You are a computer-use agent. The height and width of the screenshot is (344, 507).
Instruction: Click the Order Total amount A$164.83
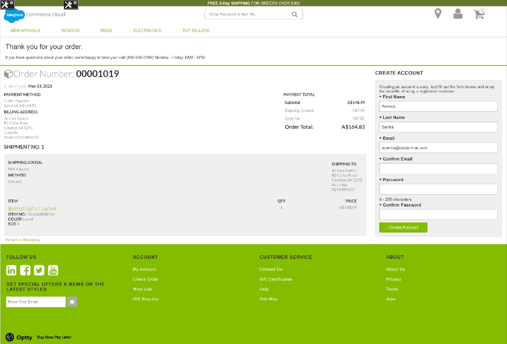click(x=353, y=127)
